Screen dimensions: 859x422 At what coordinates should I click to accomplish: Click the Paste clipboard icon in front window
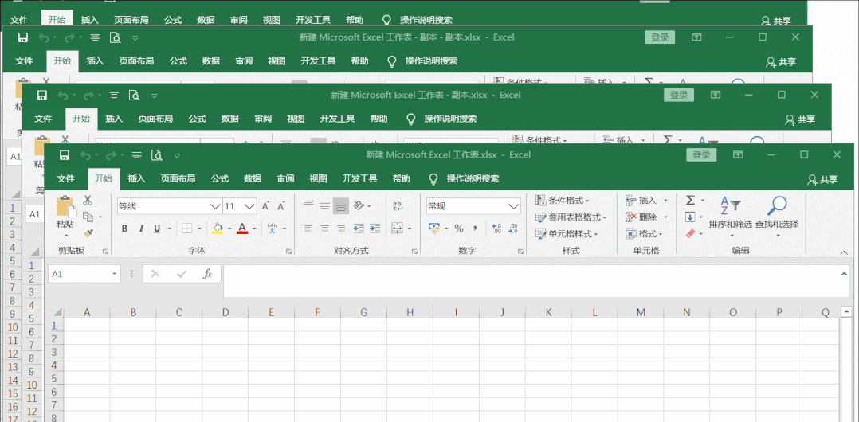tap(65, 206)
